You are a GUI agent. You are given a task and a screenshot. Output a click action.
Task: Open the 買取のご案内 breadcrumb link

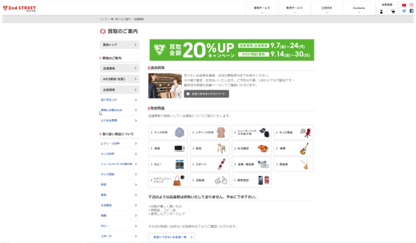pyautogui.click(x=120, y=19)
